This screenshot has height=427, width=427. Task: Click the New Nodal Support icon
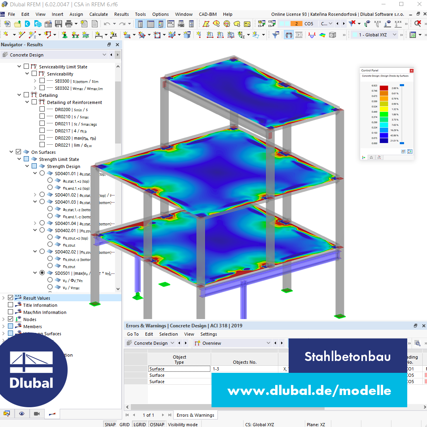[x=64, y=35]
